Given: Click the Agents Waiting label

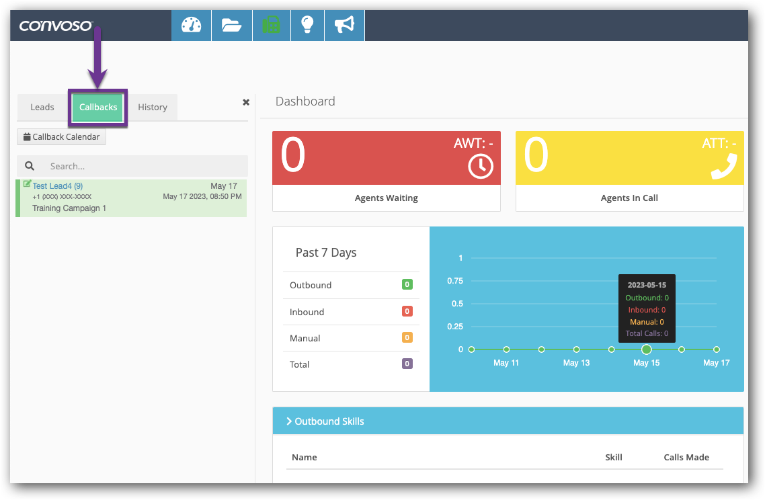Looking at the screenshot, I should (x=387, y=198).
